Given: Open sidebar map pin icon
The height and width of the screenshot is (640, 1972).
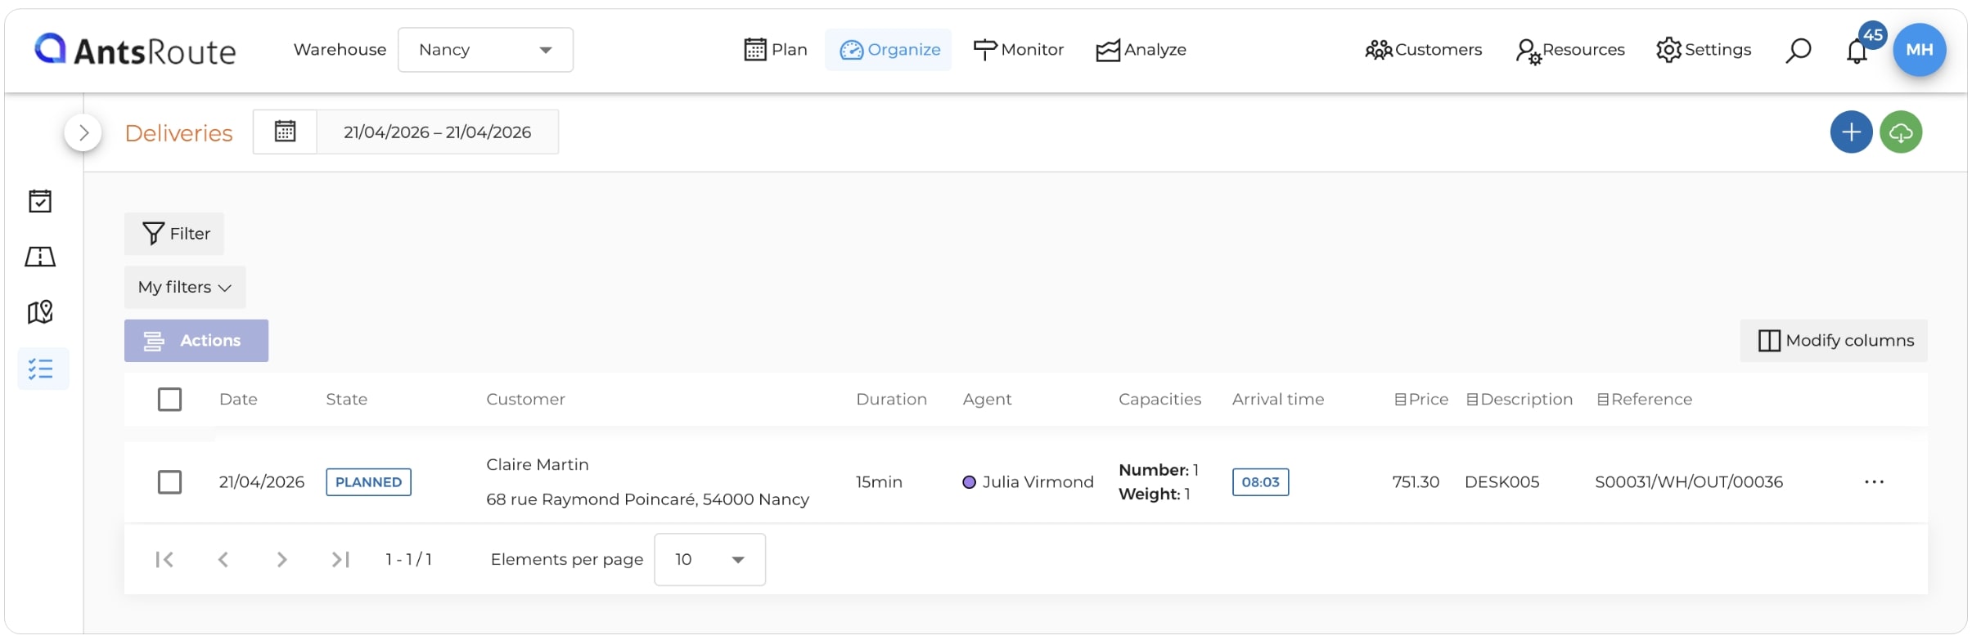Looking at the screenshot, I should [x=40, y=311].
